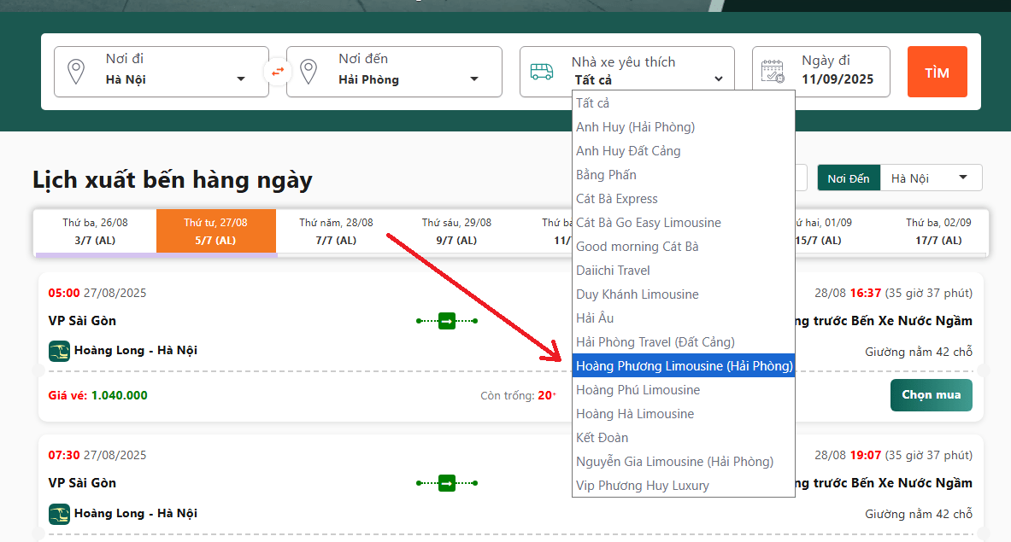The image size is (1011, 542).
Task: Open the Nơi đi Hà Nội dropdown
Action: (x=241, y=80)
